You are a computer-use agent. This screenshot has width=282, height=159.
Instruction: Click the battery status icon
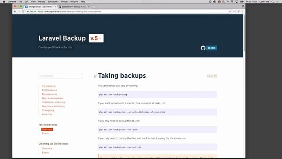(242, 2)
